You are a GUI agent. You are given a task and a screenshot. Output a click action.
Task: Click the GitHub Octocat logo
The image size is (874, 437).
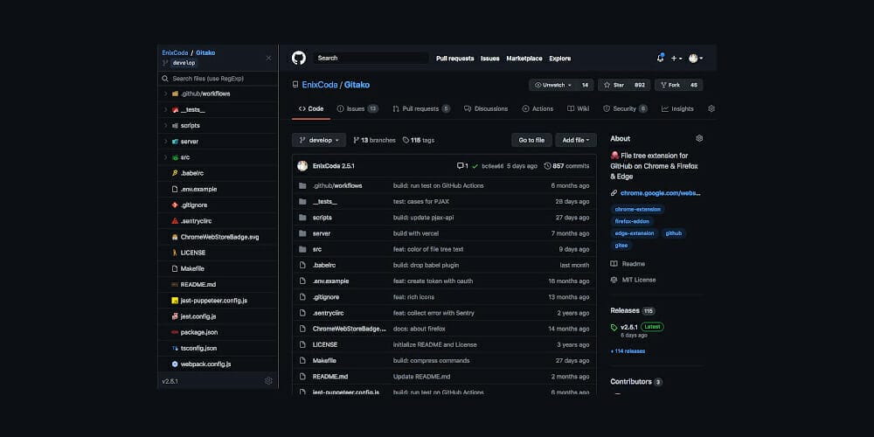click(299, 58)
